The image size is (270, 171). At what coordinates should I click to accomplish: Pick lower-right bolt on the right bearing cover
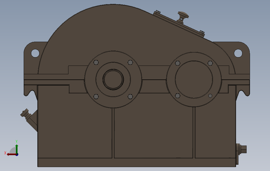point(210,96)
